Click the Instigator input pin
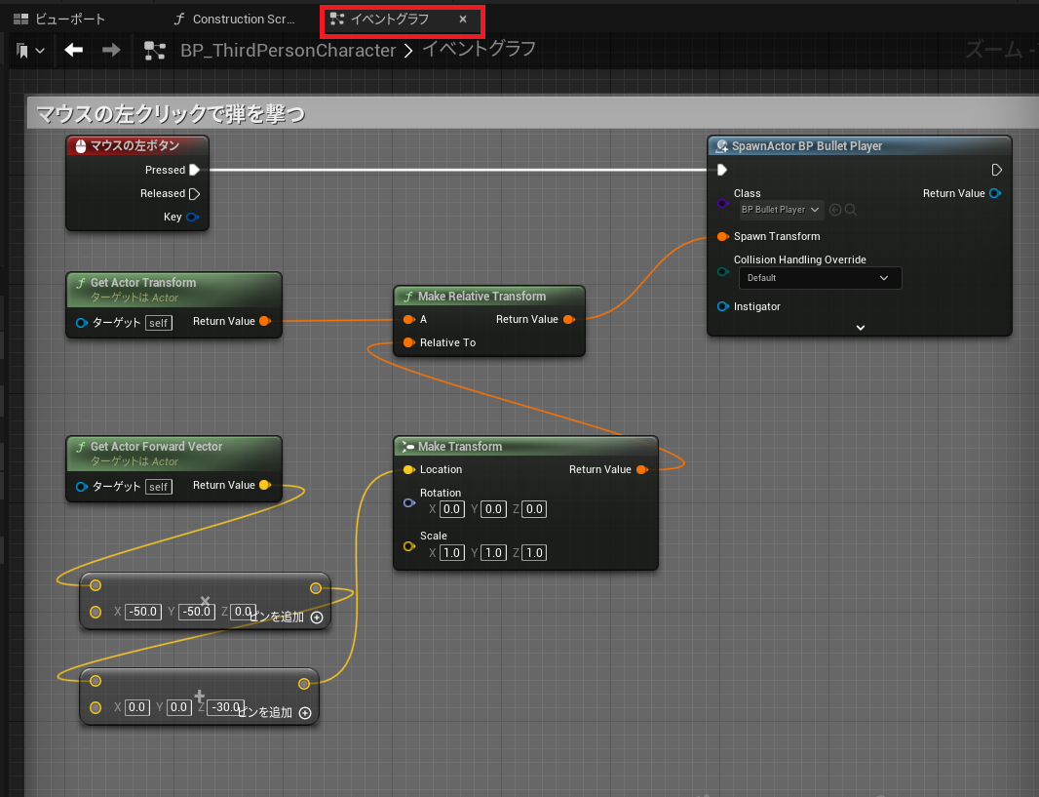 coord(723,306)
